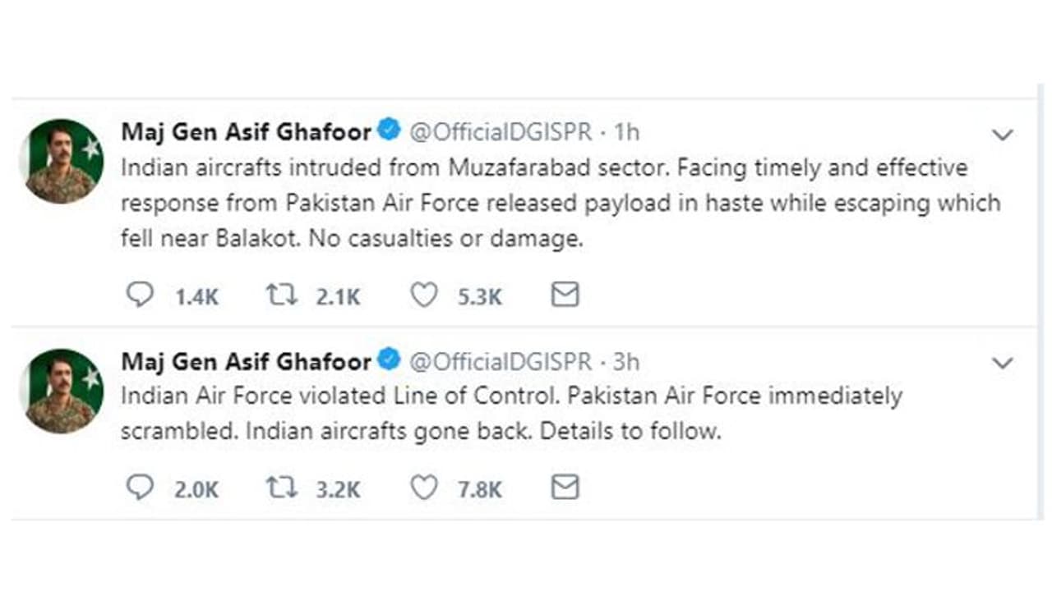The width and height of the screenshot is (1052, 591).
Task: Like the tweet with 7.8K likes
Action: click(424, 488)
